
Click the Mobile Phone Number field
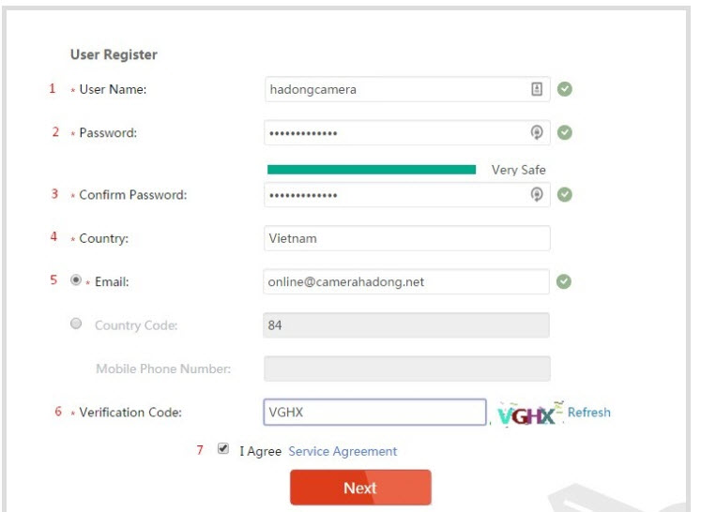(x=406, y=369)
